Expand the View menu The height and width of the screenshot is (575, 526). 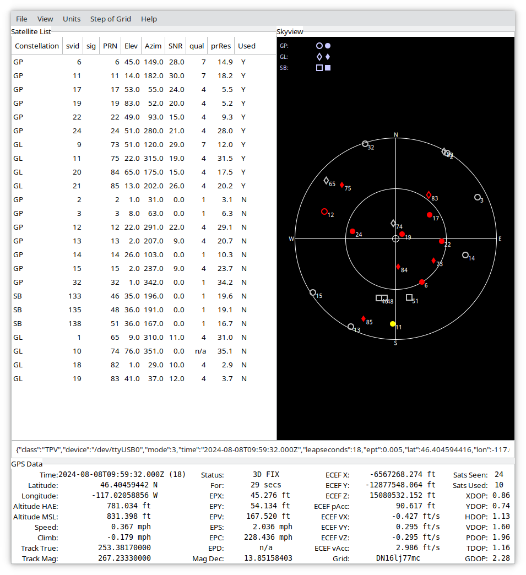pos(45,19)
